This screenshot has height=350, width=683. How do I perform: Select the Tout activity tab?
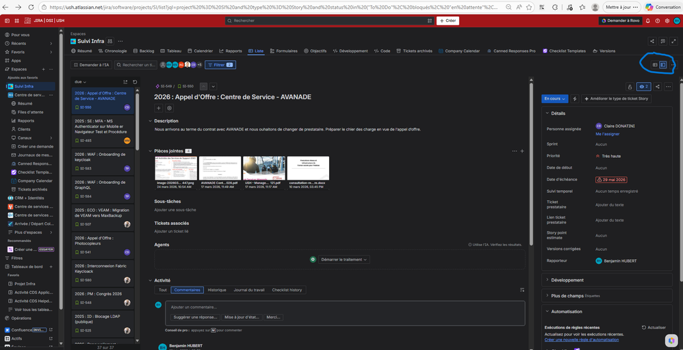click(162, 290)
